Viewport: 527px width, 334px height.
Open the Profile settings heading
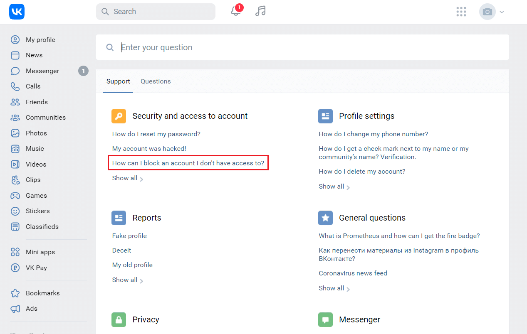pyautogui.click(x=367, y=116)
